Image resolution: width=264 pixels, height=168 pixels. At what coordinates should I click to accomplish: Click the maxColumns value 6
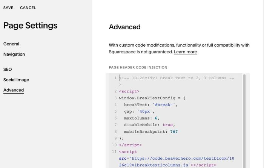coord(156,118)
